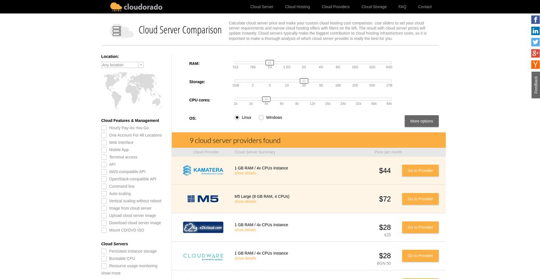Enable Burstable CPU filter

pyautogui.click(x=104, y=258)
